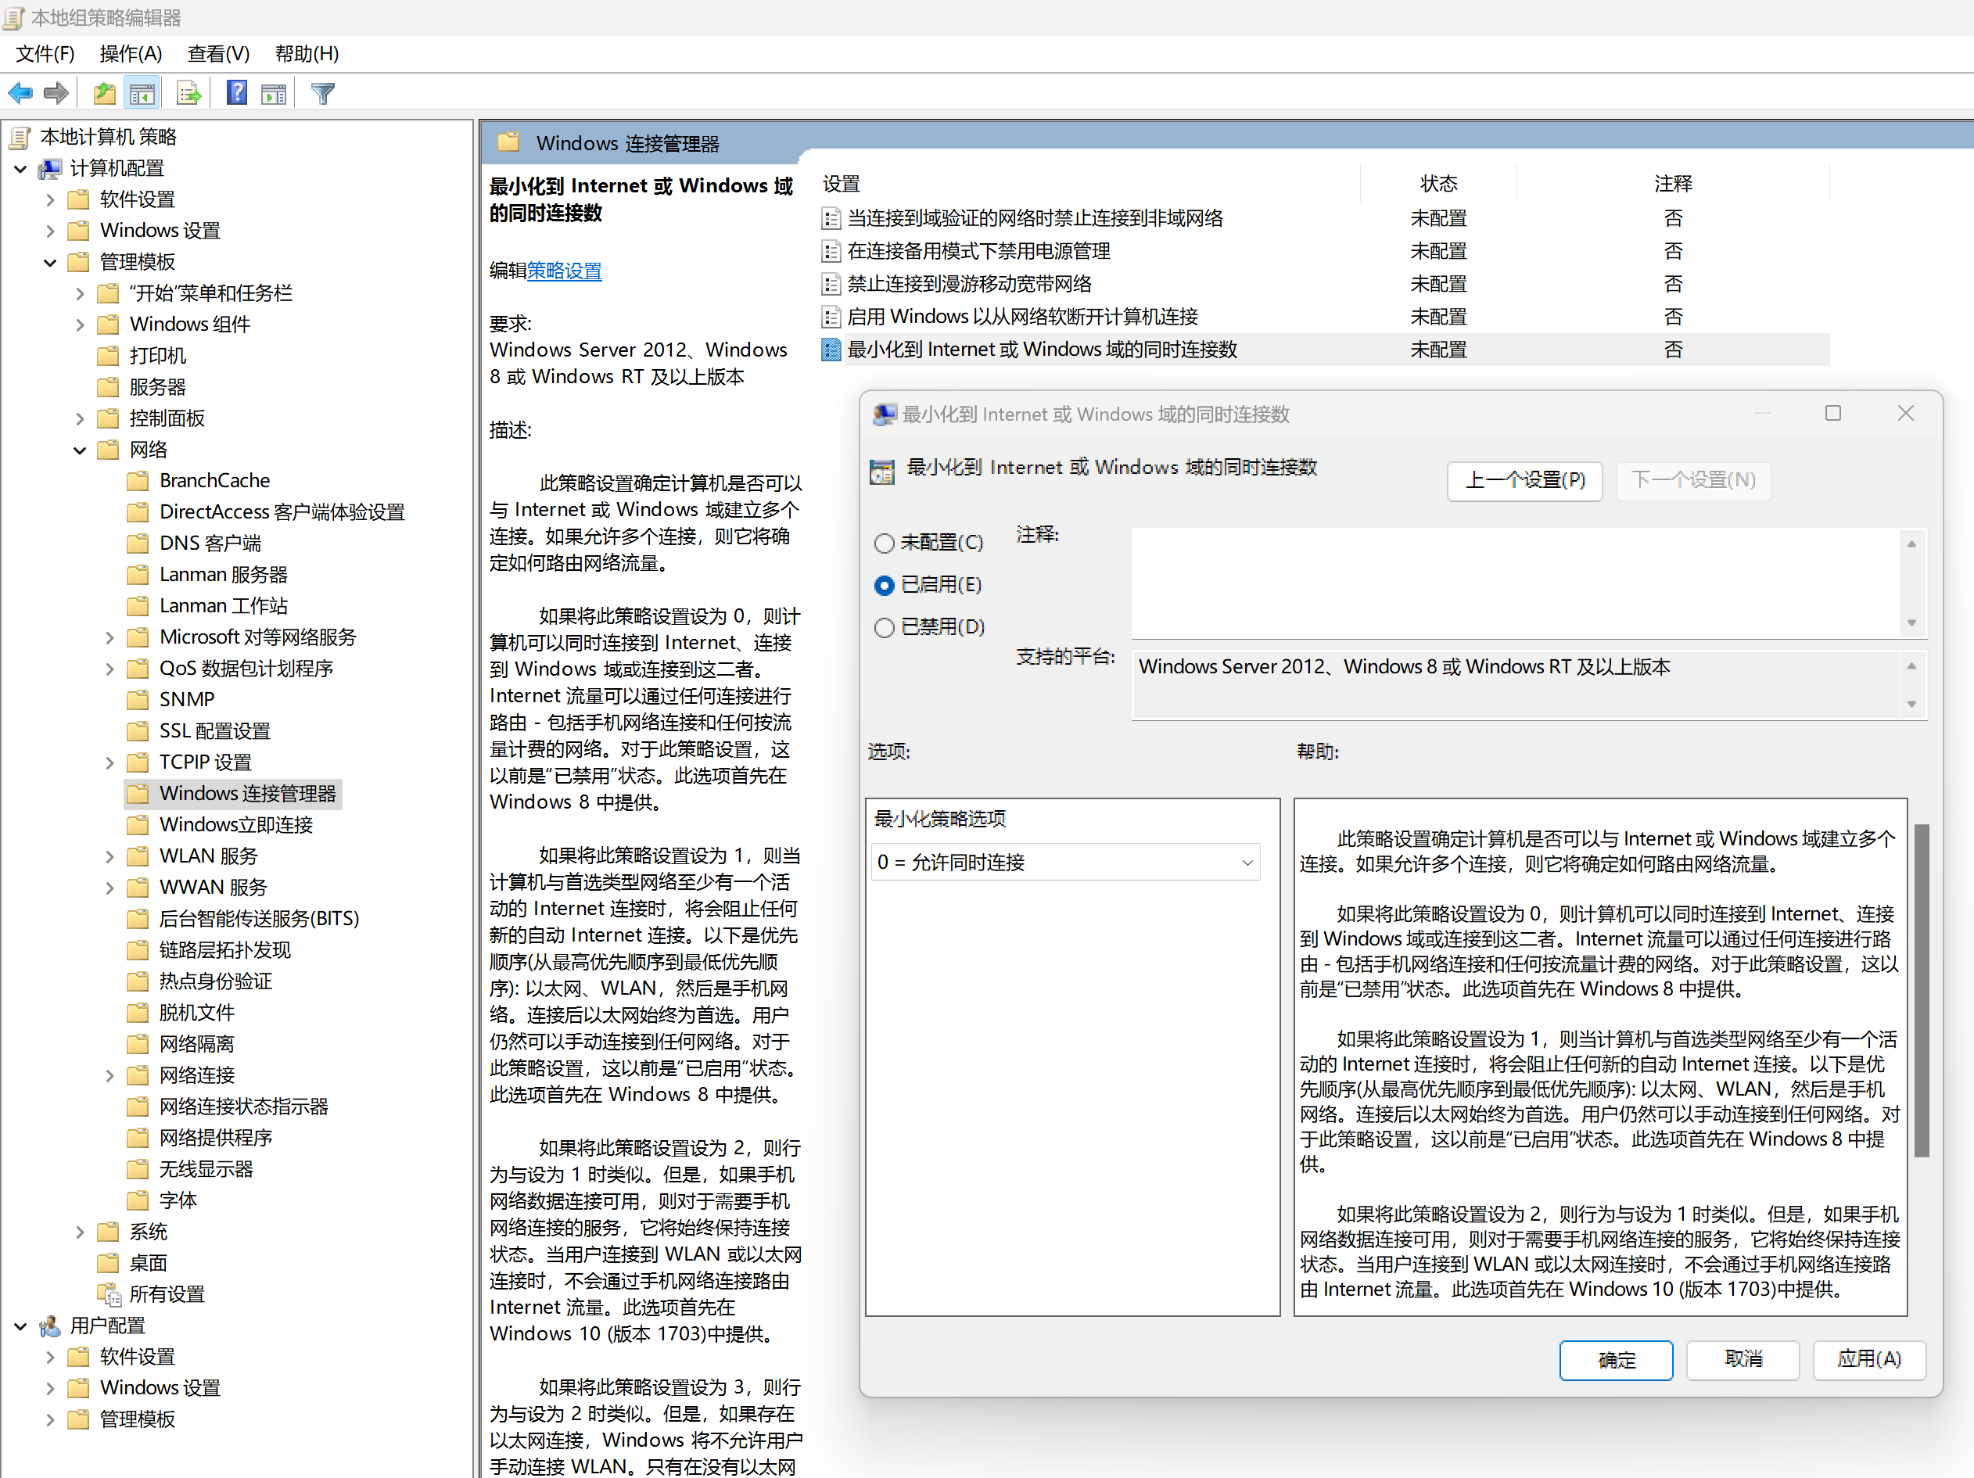
Task: Select the 后台智能传送服务(BITS) tree folder
Action: pos(259,920)
